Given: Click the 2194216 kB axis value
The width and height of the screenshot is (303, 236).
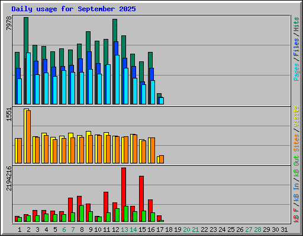Looking at the screenshot, I should click(x=9, y=178).
